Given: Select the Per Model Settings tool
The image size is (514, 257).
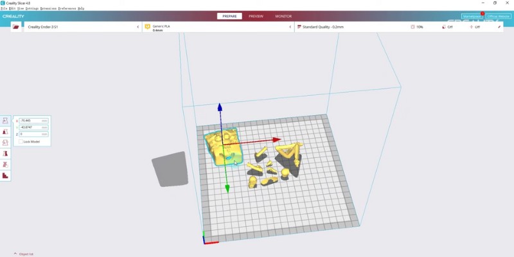Looking at the screenshot, I should coord(5,164).
